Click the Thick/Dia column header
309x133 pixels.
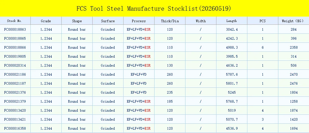[x=170, y=21]
